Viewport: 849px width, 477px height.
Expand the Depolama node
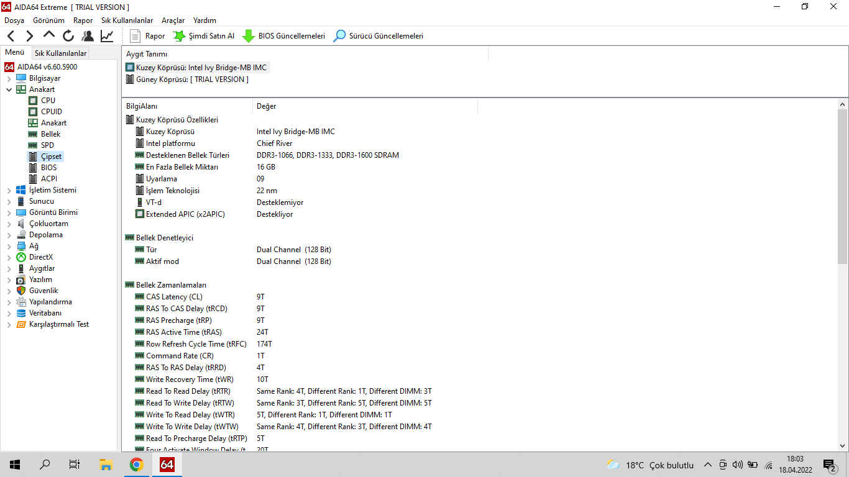pos(9,235)
